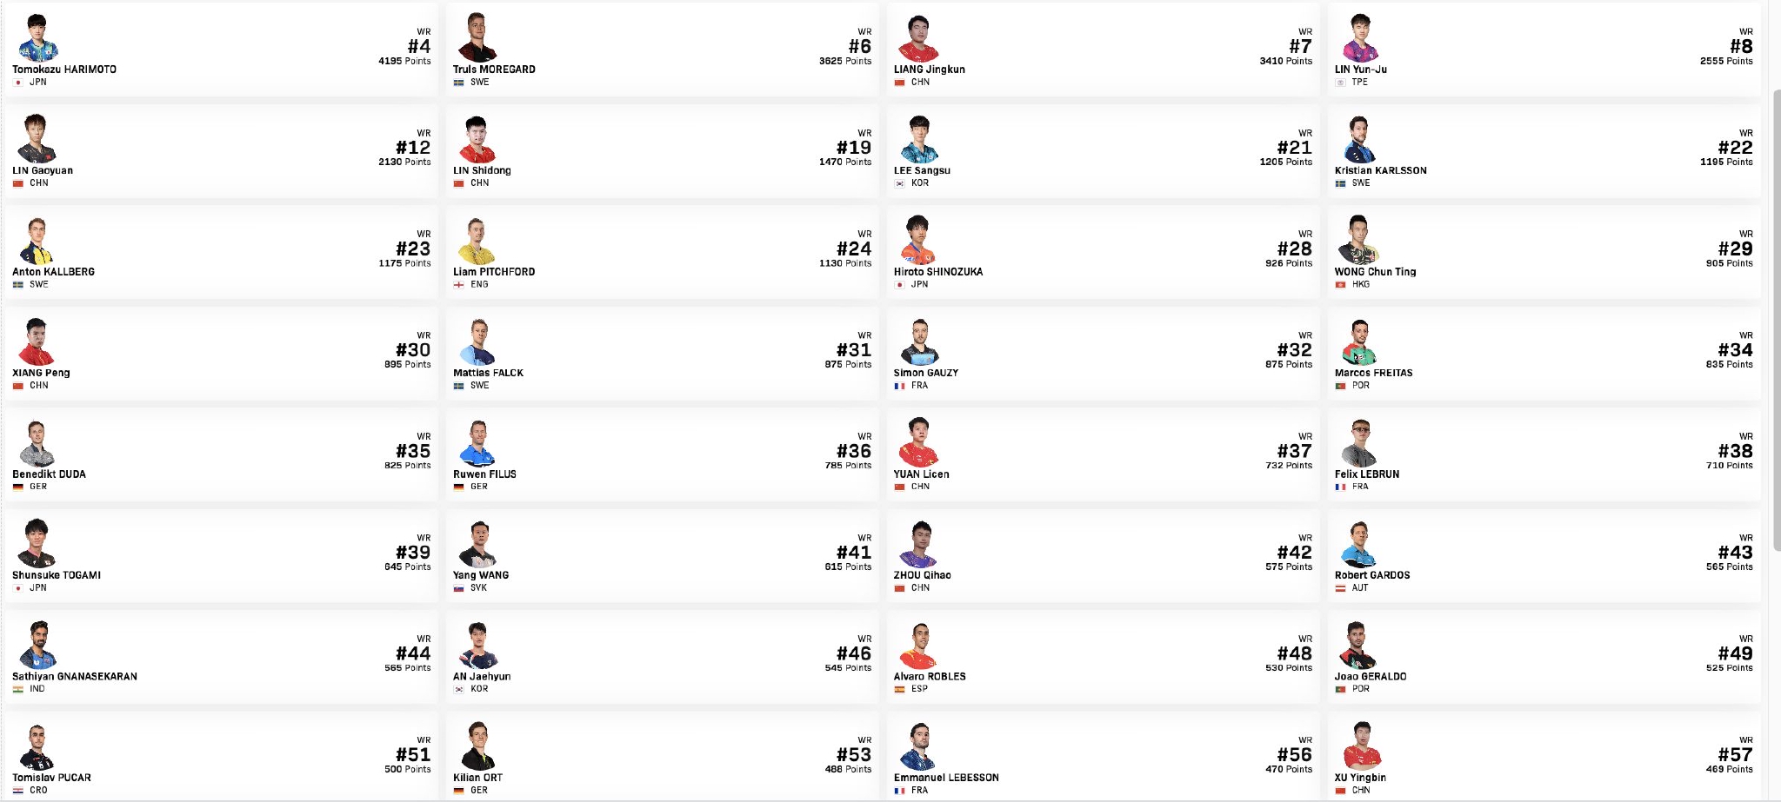
Task: Click XU Yingbin's player photo
Action: pos(1361,747)
